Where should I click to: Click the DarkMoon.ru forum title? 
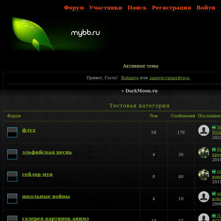tap(142, 91)
